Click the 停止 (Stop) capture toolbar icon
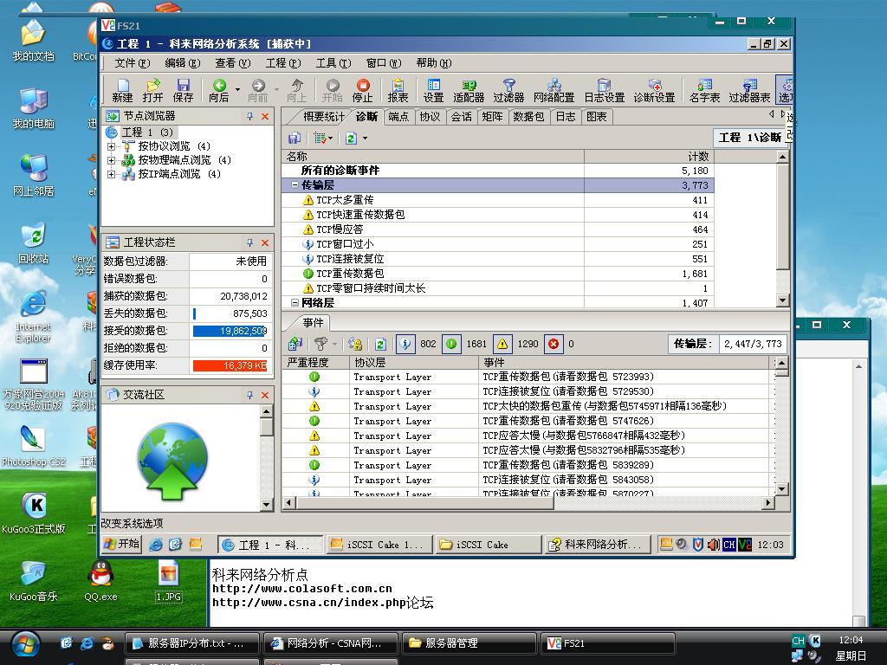Viewport: 887px width, 665px height. (363, 89)
